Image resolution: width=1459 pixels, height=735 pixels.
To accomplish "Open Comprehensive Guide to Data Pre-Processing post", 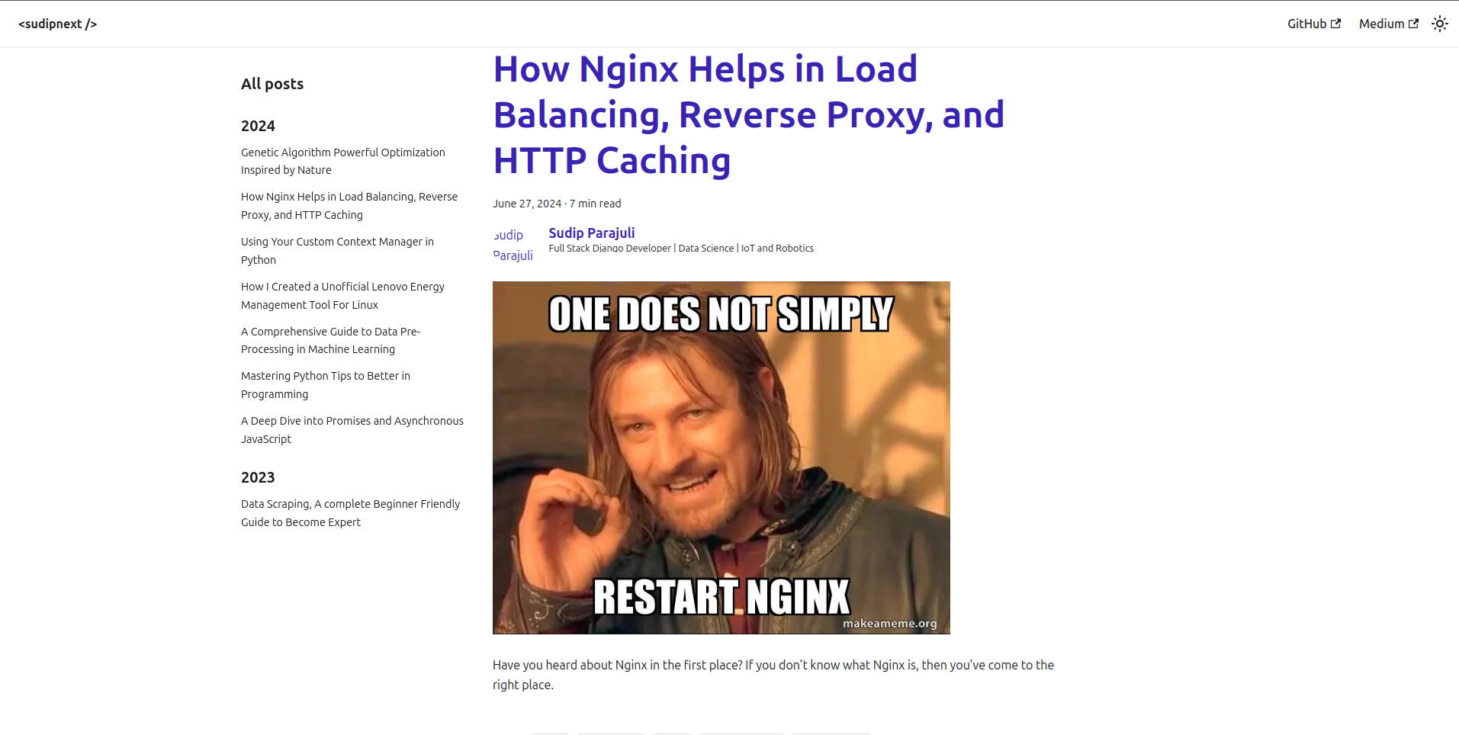I will click(x=330, y=340).
